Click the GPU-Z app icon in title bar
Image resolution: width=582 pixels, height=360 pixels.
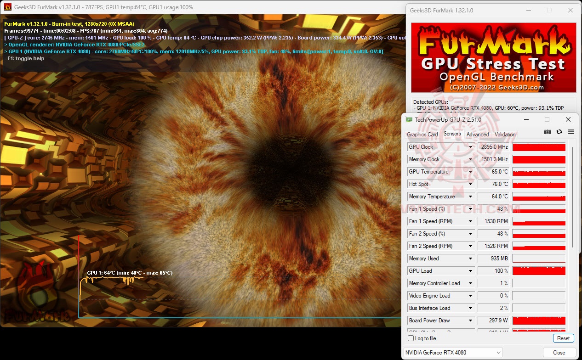(409, 120)
